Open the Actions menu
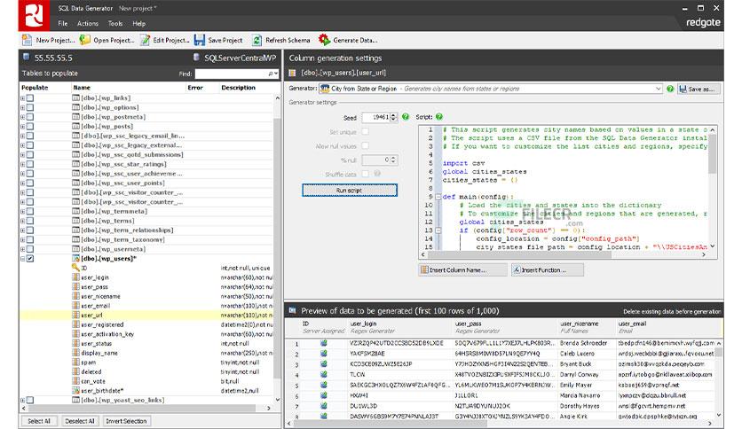Screen dimensions: 742x429 point(87,23)
